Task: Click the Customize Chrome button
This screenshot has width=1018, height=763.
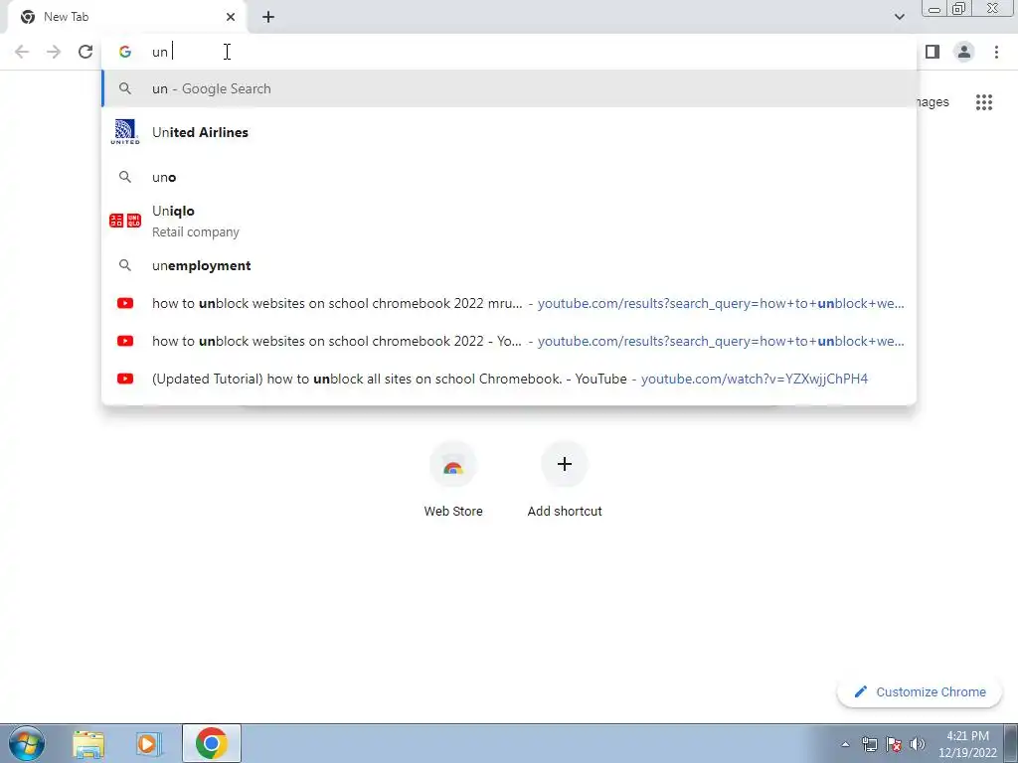Action: coord(920,691)
